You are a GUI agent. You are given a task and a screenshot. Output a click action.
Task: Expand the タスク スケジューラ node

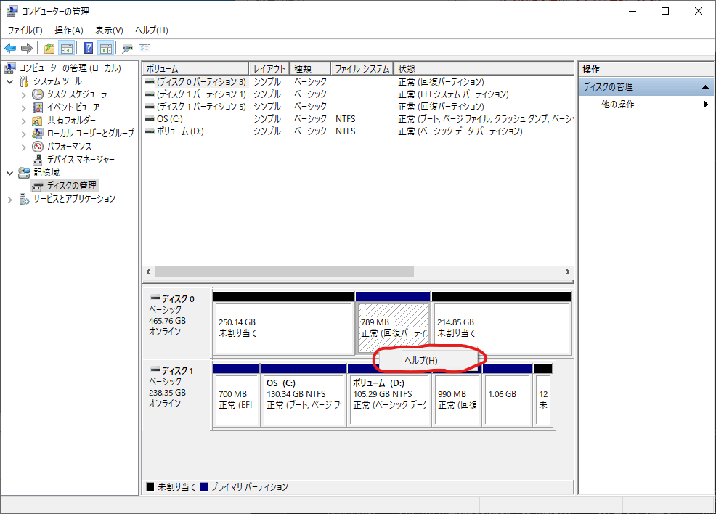pyautogui.click(x=23, y=95)
